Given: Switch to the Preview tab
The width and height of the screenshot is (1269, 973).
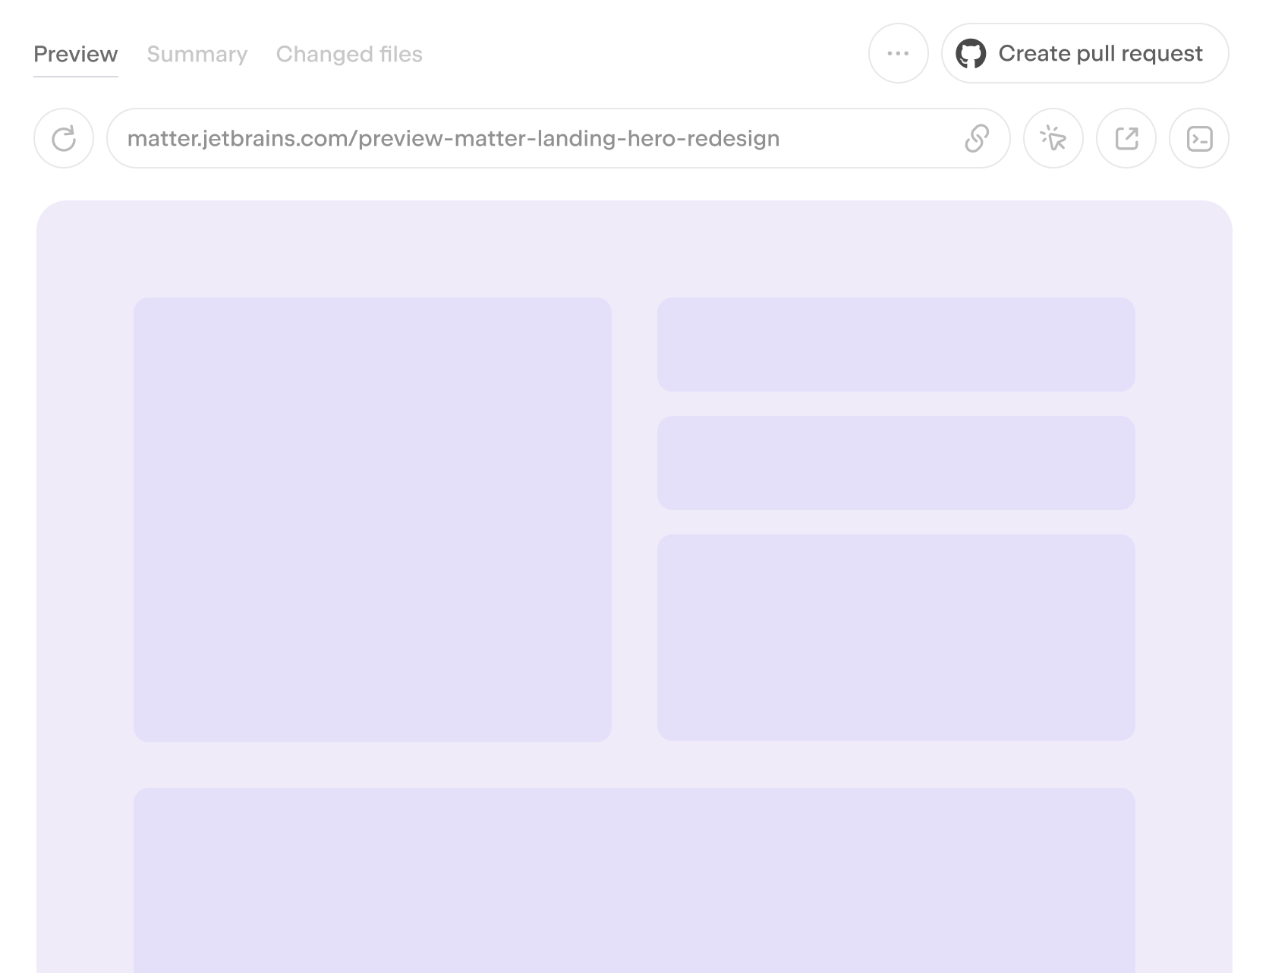Looking at the screenshot, I should point(76,55).
